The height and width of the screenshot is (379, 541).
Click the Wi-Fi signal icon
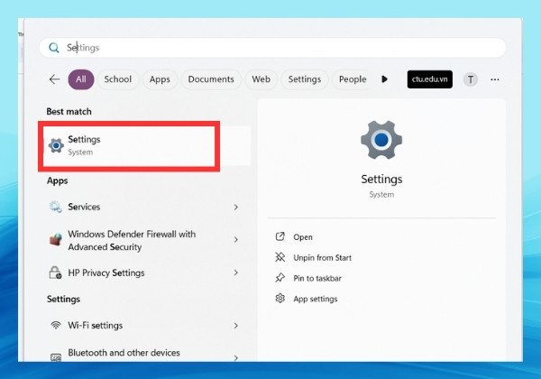pos(56,325)
